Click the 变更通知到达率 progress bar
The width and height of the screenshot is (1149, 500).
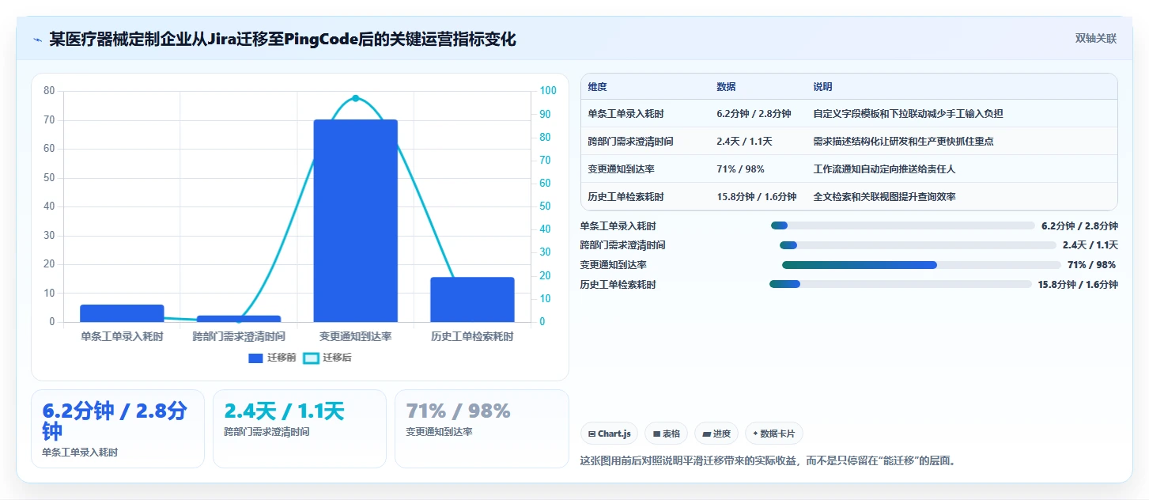coord(921,265)
